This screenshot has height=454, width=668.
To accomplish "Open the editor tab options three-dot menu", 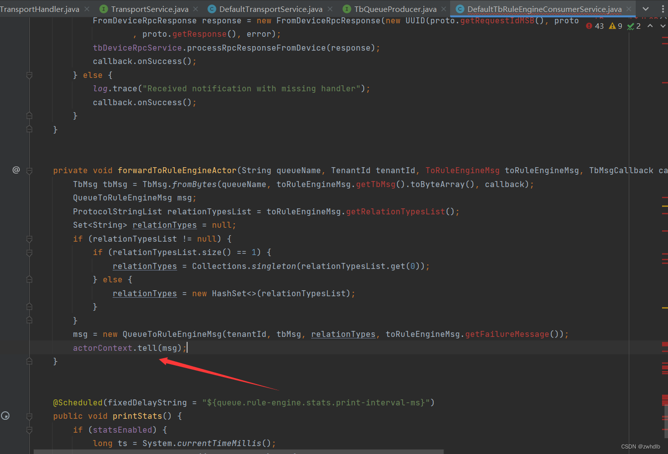I will [663, 9].
